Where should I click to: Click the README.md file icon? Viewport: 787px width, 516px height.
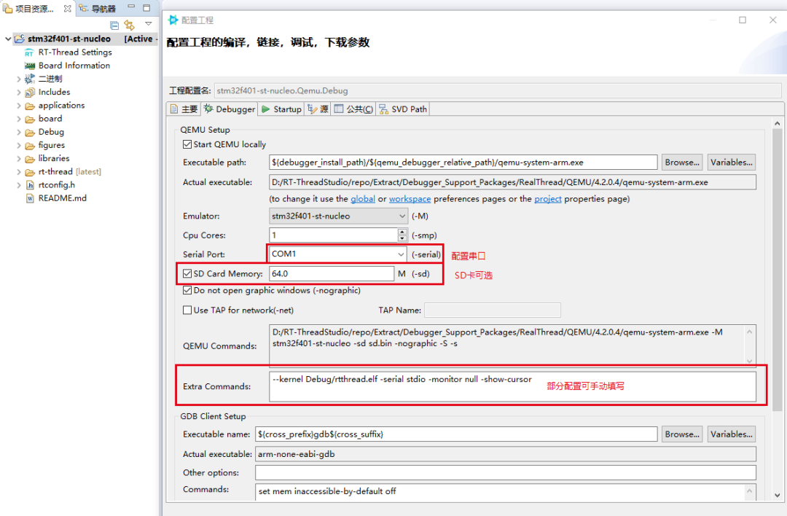point(30,198)
